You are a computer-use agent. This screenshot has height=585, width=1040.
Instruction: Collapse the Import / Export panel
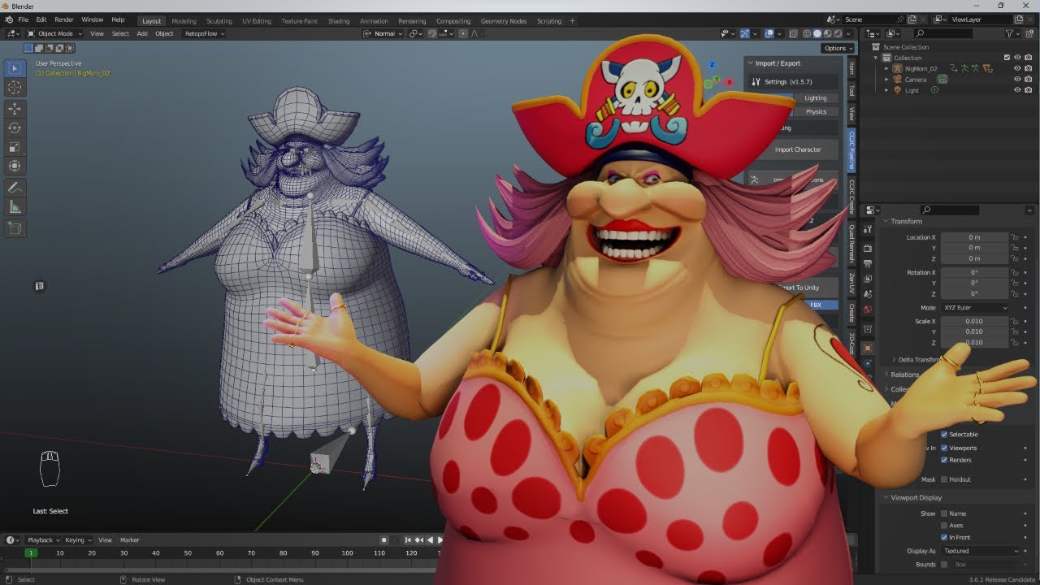(751, 63)
